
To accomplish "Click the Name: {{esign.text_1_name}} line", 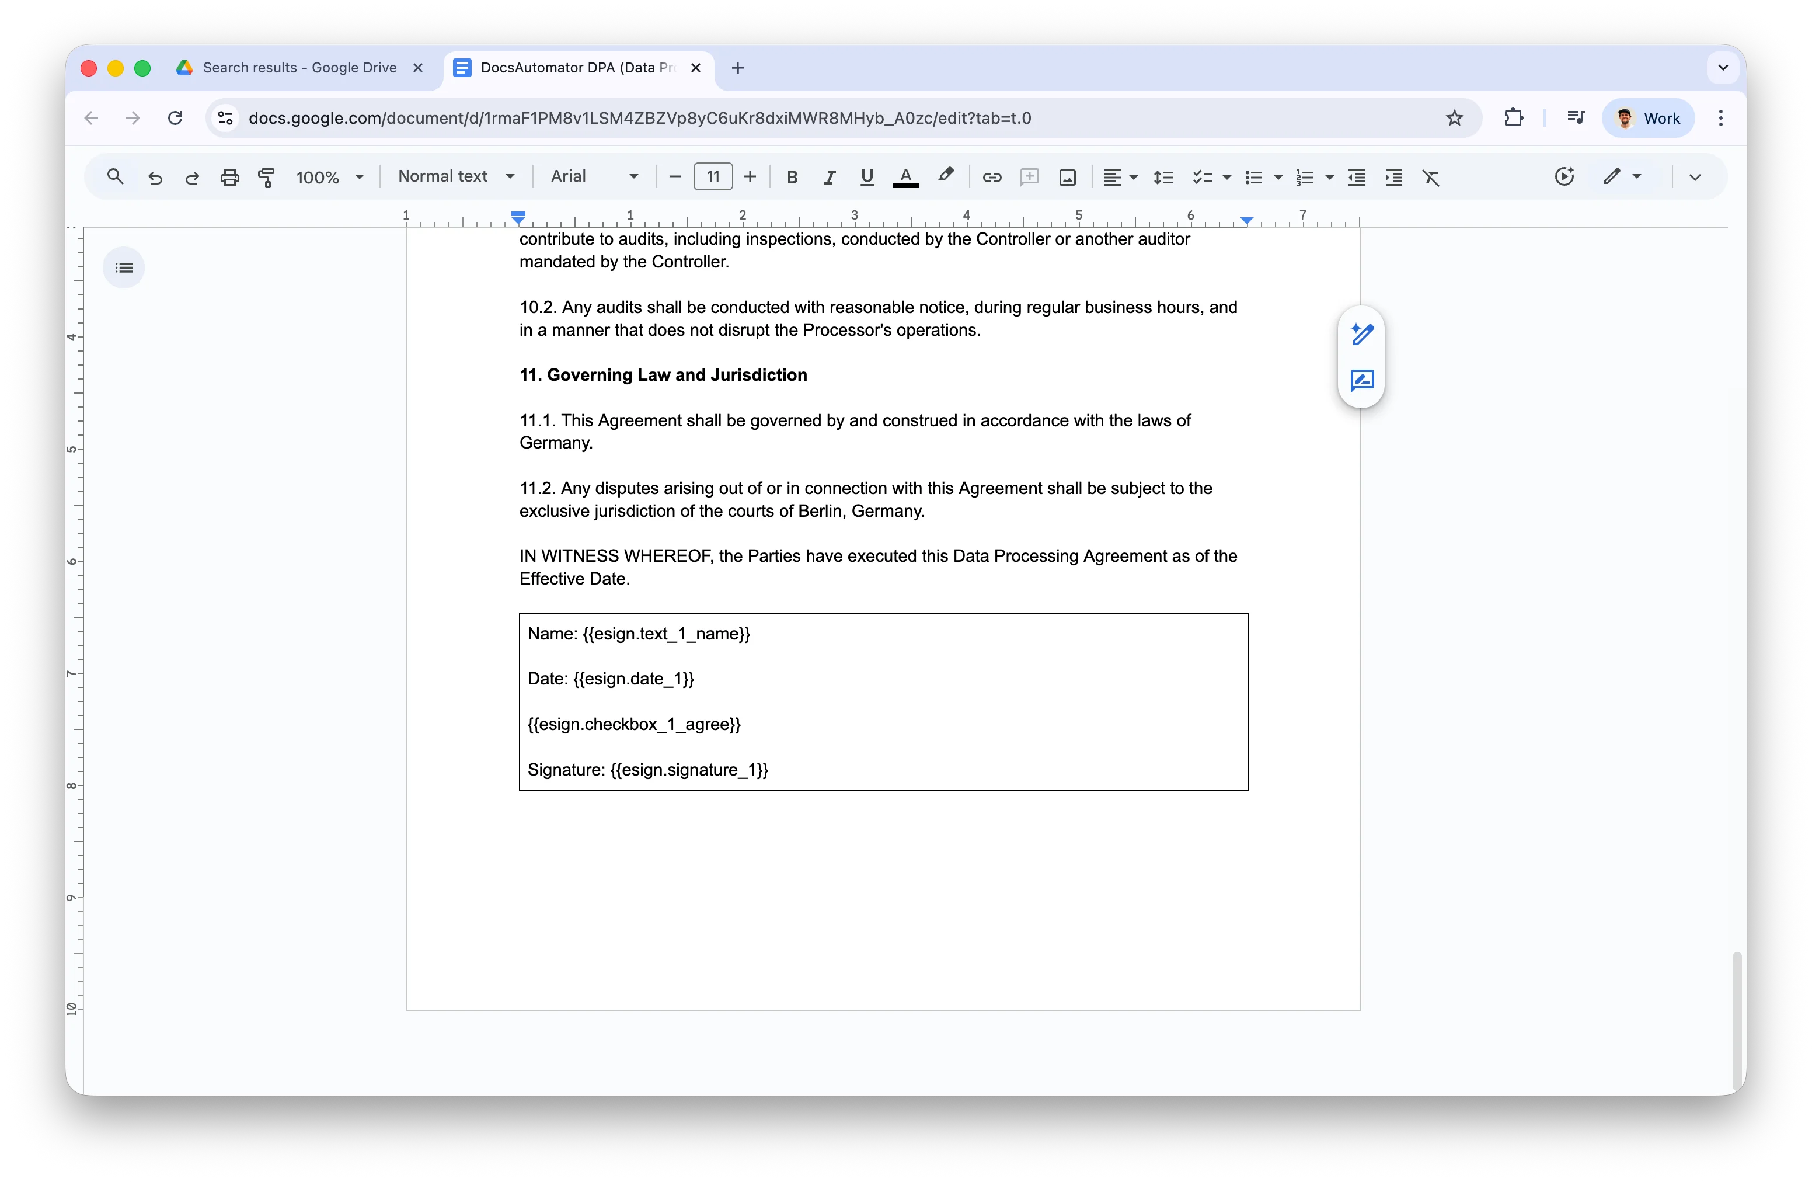I will click(639, 634).
